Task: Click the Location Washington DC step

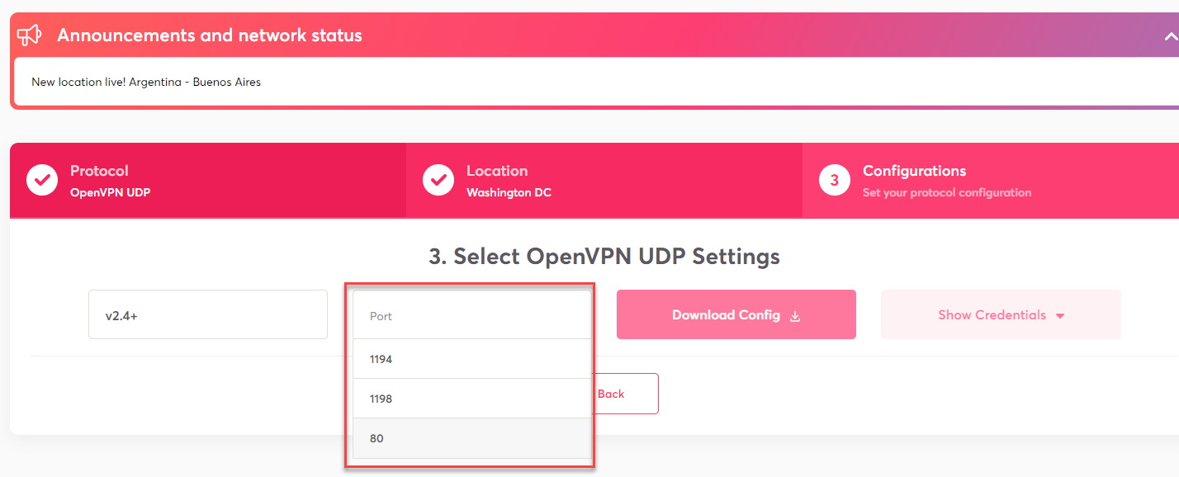Action: (x=603, y=179)
